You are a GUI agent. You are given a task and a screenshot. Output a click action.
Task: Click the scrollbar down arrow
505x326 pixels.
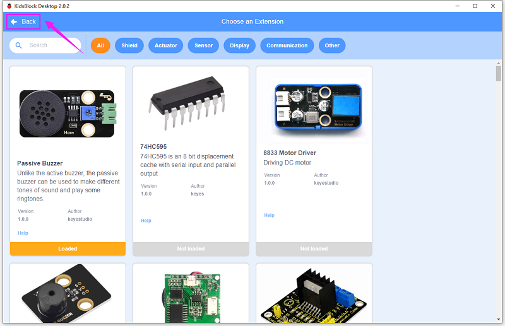click(499, 319)
